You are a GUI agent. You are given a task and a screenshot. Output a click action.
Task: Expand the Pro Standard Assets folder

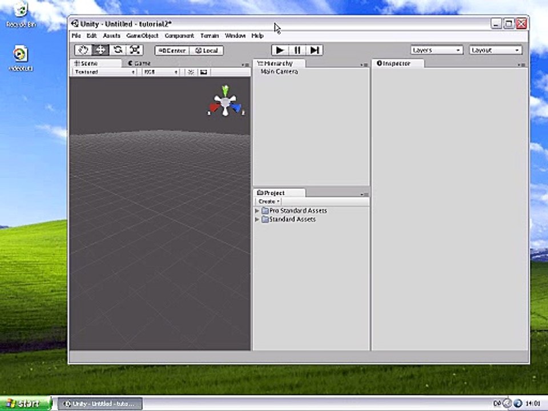[257, 211]
